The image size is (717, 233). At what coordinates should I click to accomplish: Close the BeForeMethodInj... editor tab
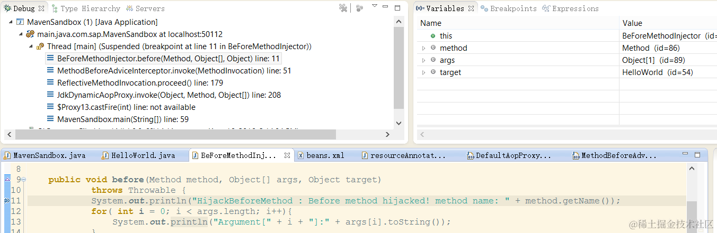[287, 156]
